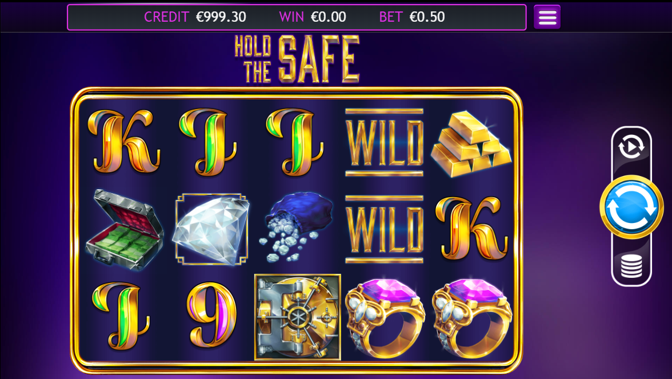Click the WIN €0.00 display
Image resolution: width=672 pixels, height=379 pixels.
(313, 17)
